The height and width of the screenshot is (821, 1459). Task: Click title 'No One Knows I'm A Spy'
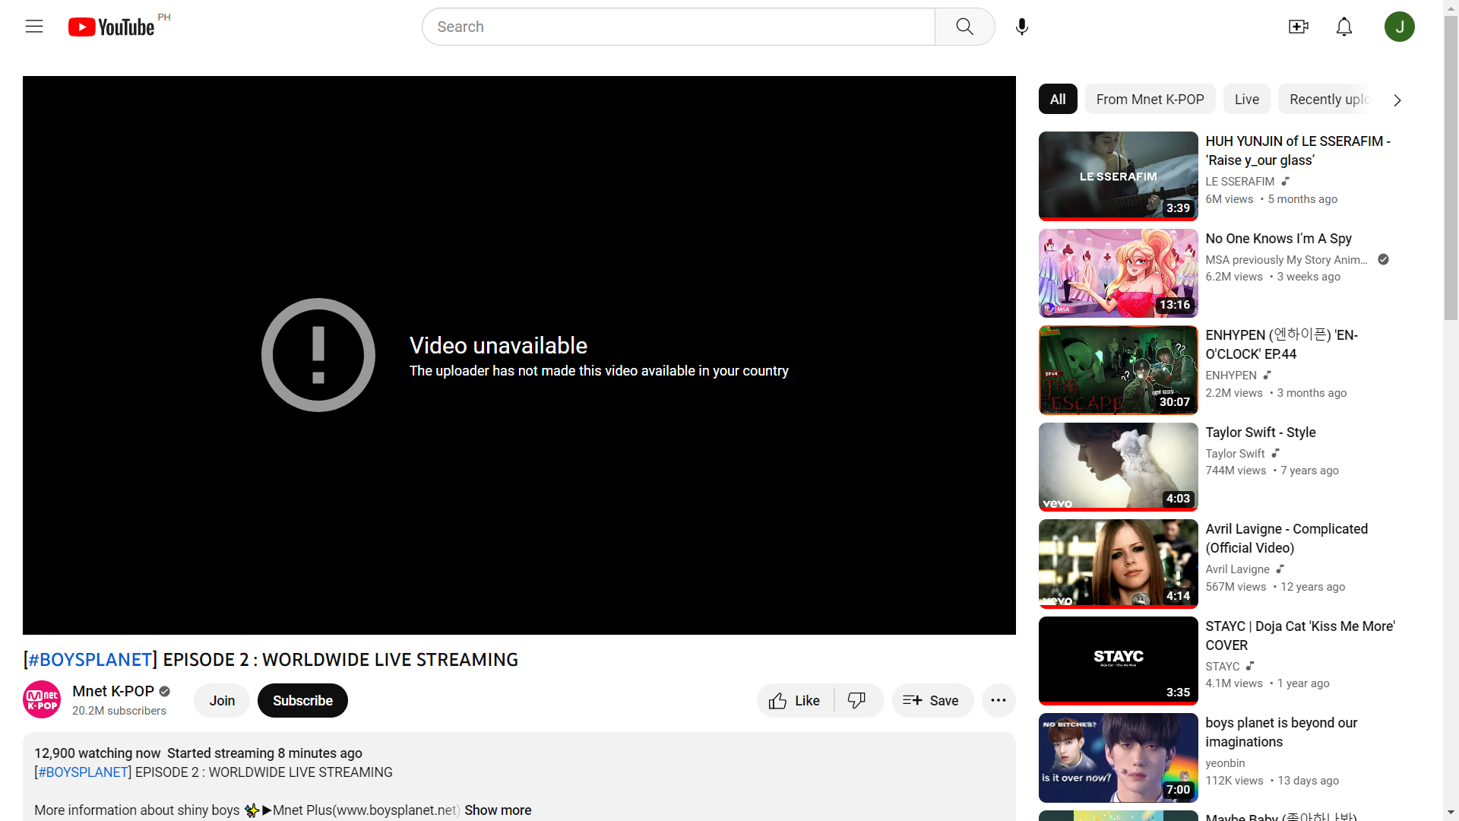pyautogui.click(x=1278, y=238)
